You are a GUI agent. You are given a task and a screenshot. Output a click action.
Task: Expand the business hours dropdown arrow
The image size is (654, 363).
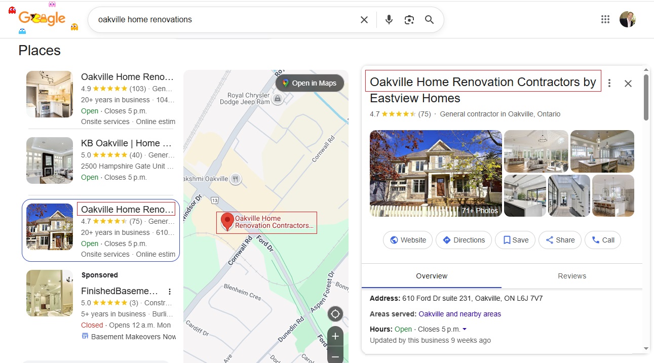[x=465, y=329]
